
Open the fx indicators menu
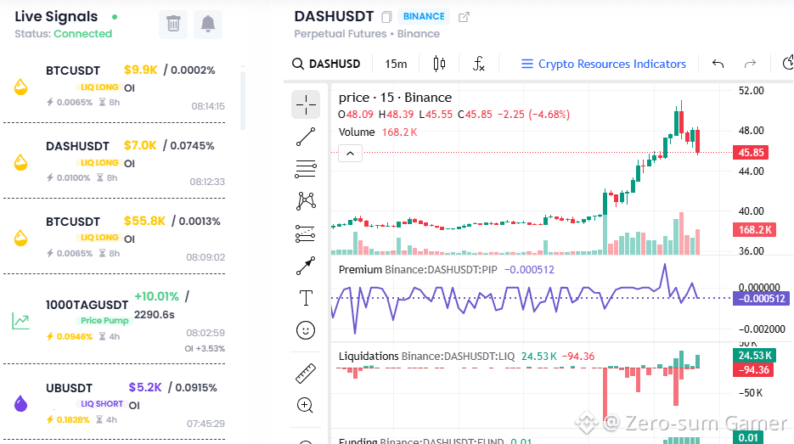[x=479, y=64]
